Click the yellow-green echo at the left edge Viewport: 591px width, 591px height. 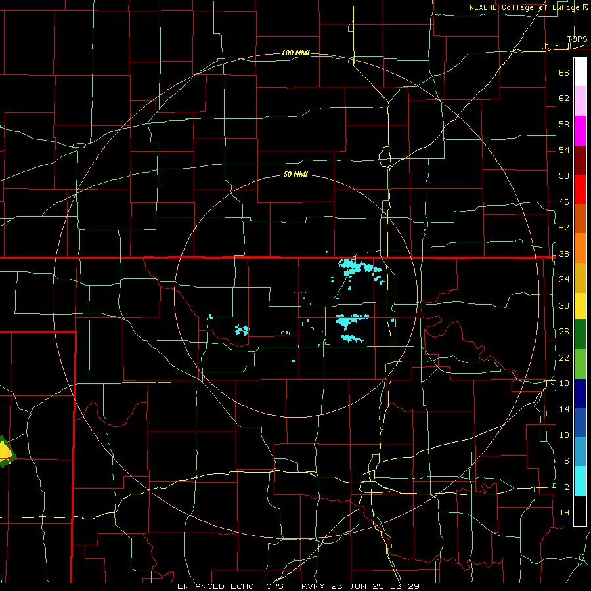click(7, 452)
